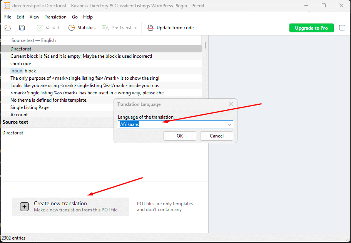Start a new translation from this POT file

click(60, 203)
